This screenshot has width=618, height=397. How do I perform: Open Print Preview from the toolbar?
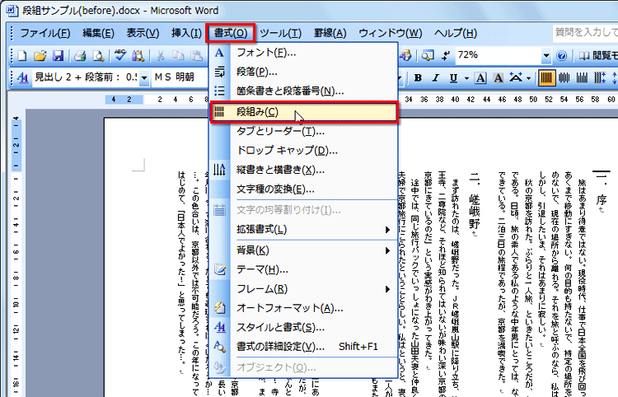click(x=98, y=56)
